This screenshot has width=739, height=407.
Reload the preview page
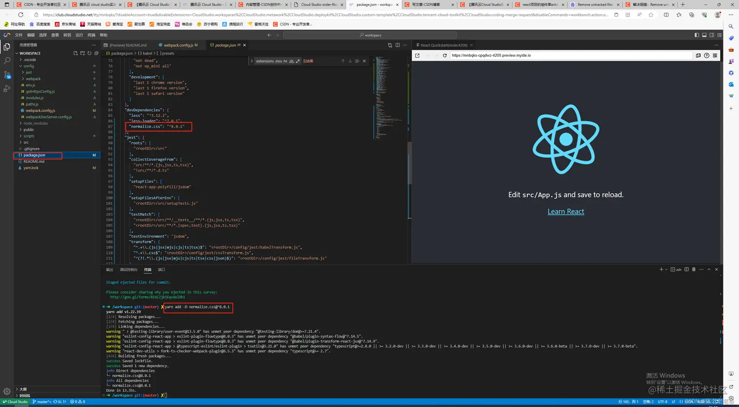coord(445,55)
